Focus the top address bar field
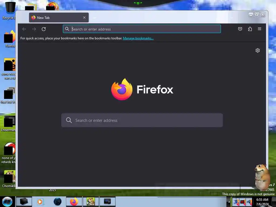This screenshot has width=276, height=207. click(x=142, y=29)
